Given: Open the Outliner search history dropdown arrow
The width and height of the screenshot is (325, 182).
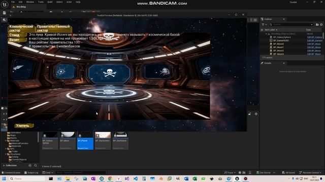Looking at the screenshot, I should (x=312, y=25).
